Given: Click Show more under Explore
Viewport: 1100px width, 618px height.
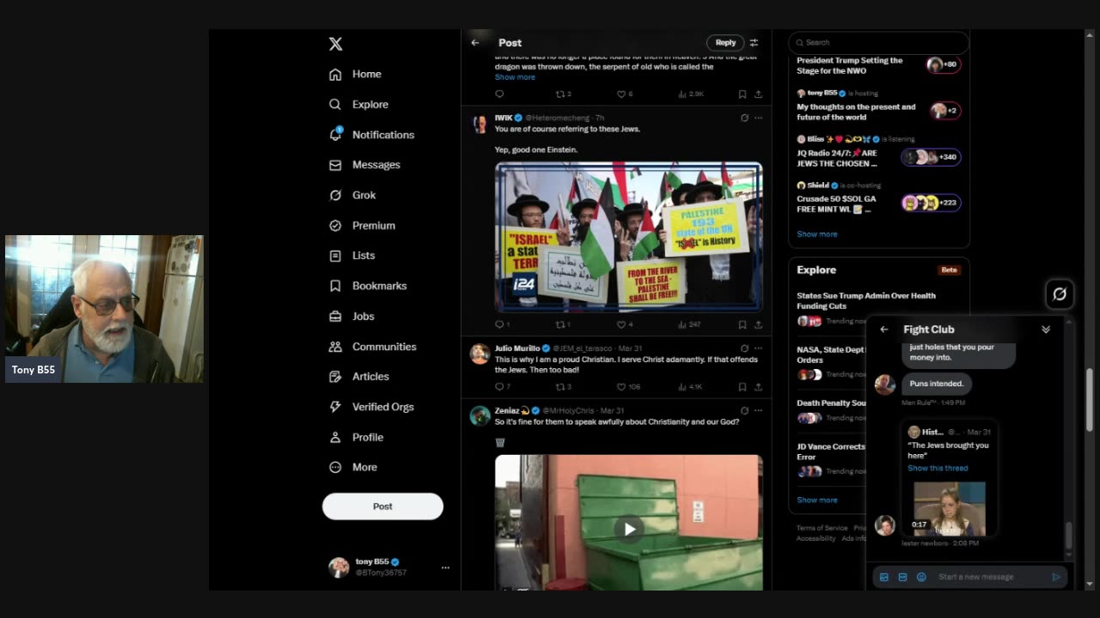Looking at the screenshot, I should click(x=816, y=500).
